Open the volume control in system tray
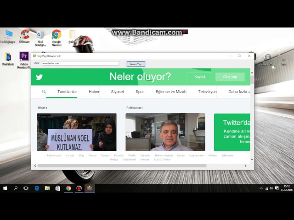The image size is (294, 220). coord(271,188)
